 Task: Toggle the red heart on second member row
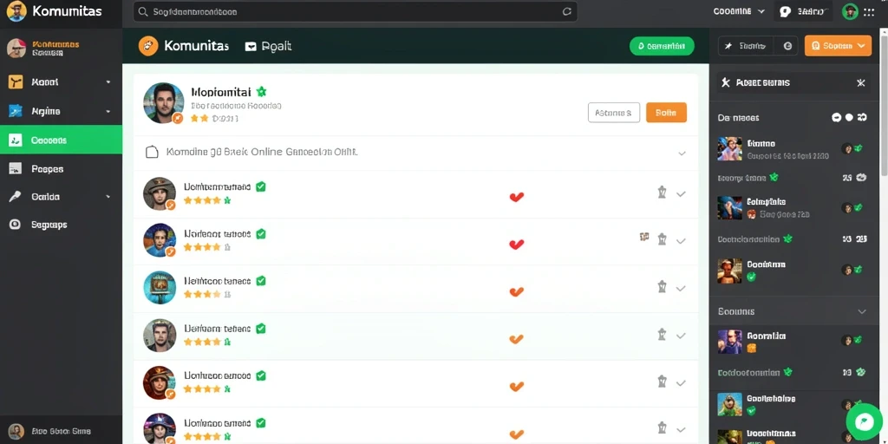click(517, 244)
